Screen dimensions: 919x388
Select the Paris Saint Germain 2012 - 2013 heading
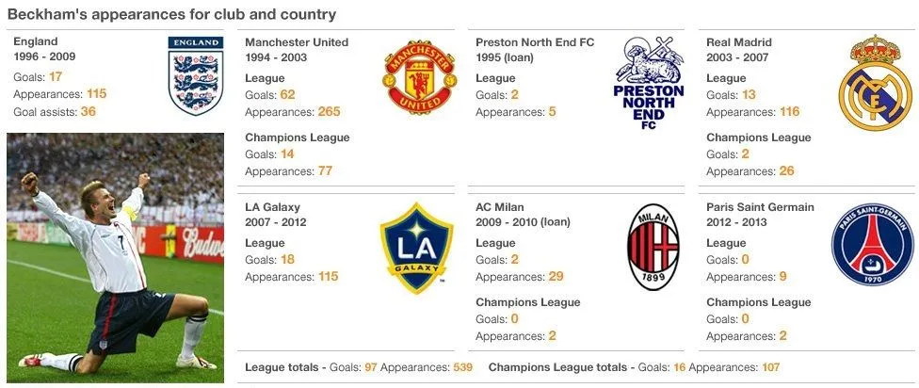tap(760, 215)
